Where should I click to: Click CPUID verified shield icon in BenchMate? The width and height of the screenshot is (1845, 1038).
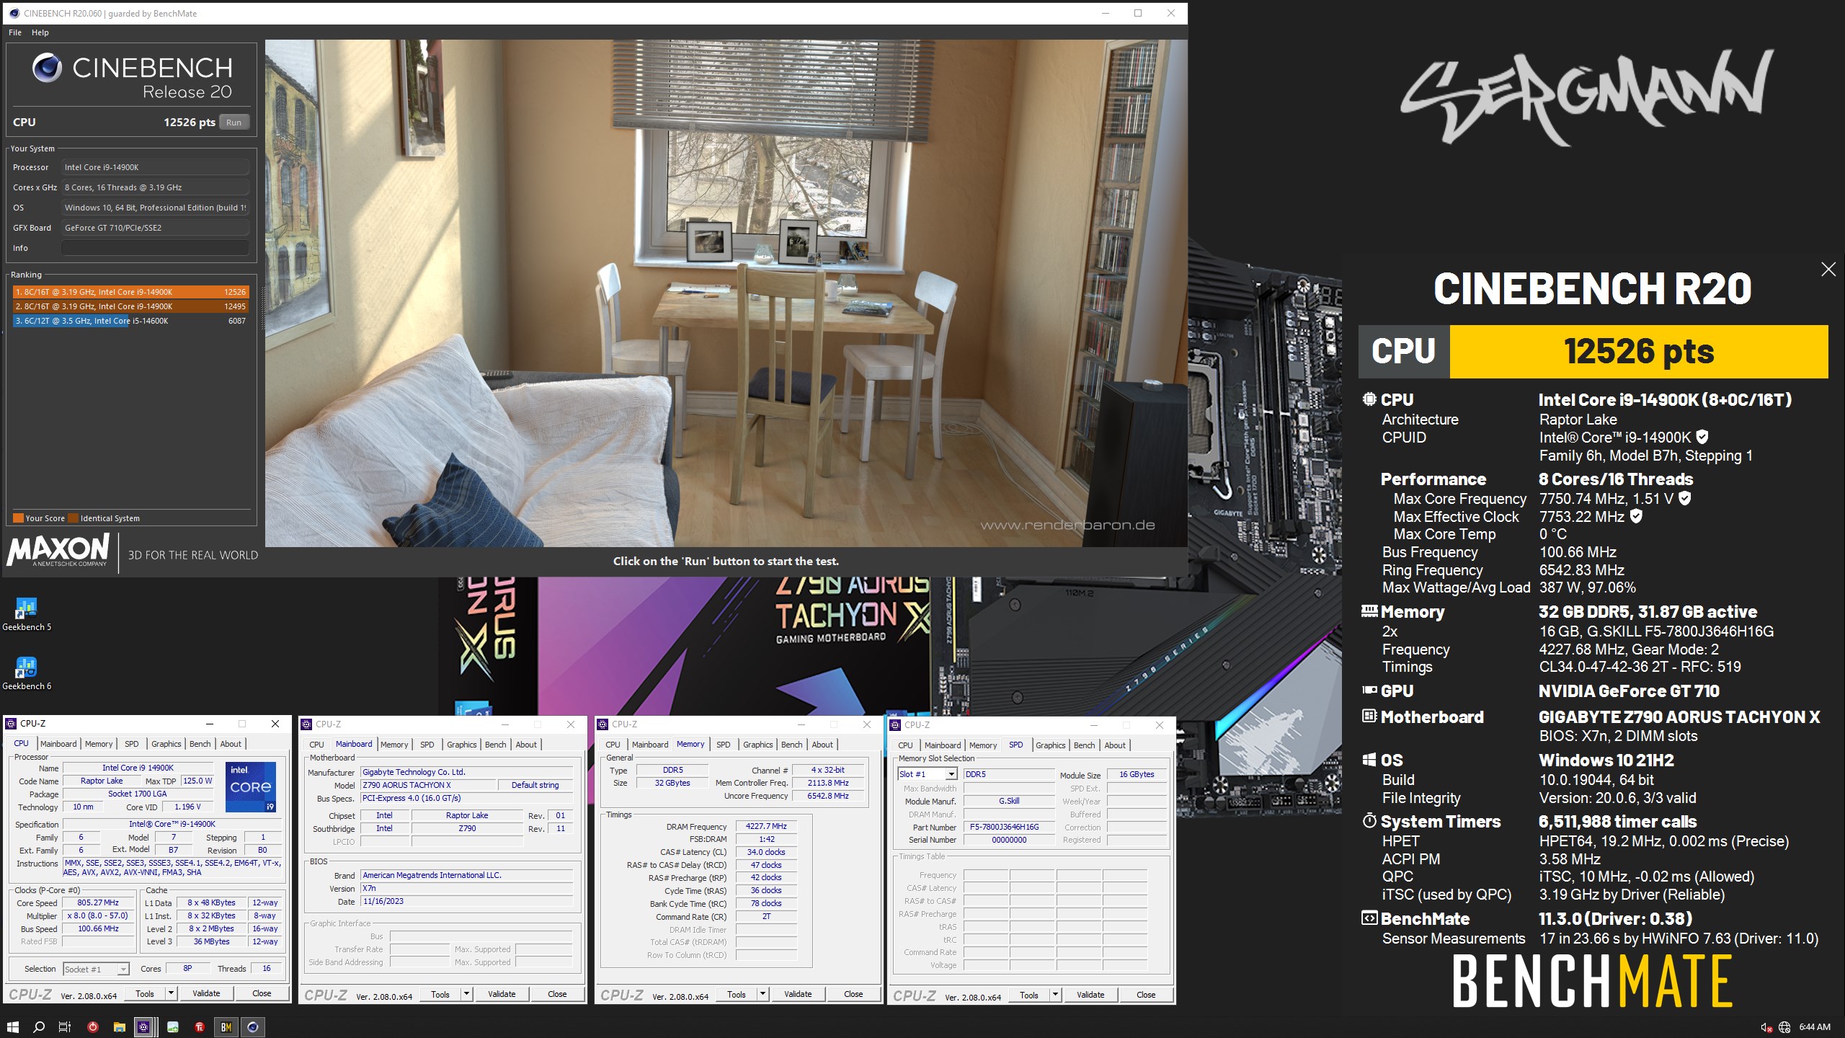(x=1702, y=437)
